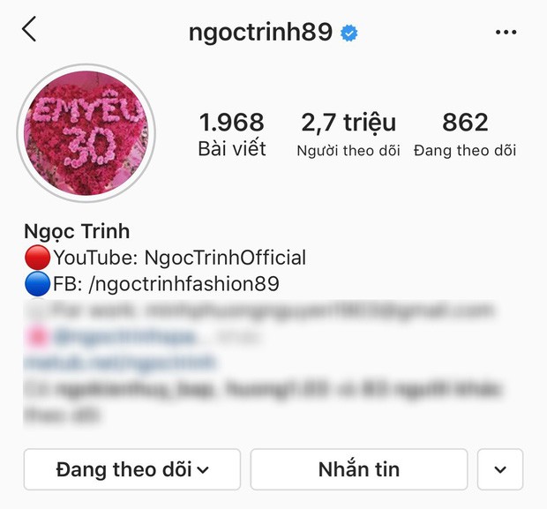Go back using the left arrow
This screenshot has height=509, width=547.
click(29, 29)
